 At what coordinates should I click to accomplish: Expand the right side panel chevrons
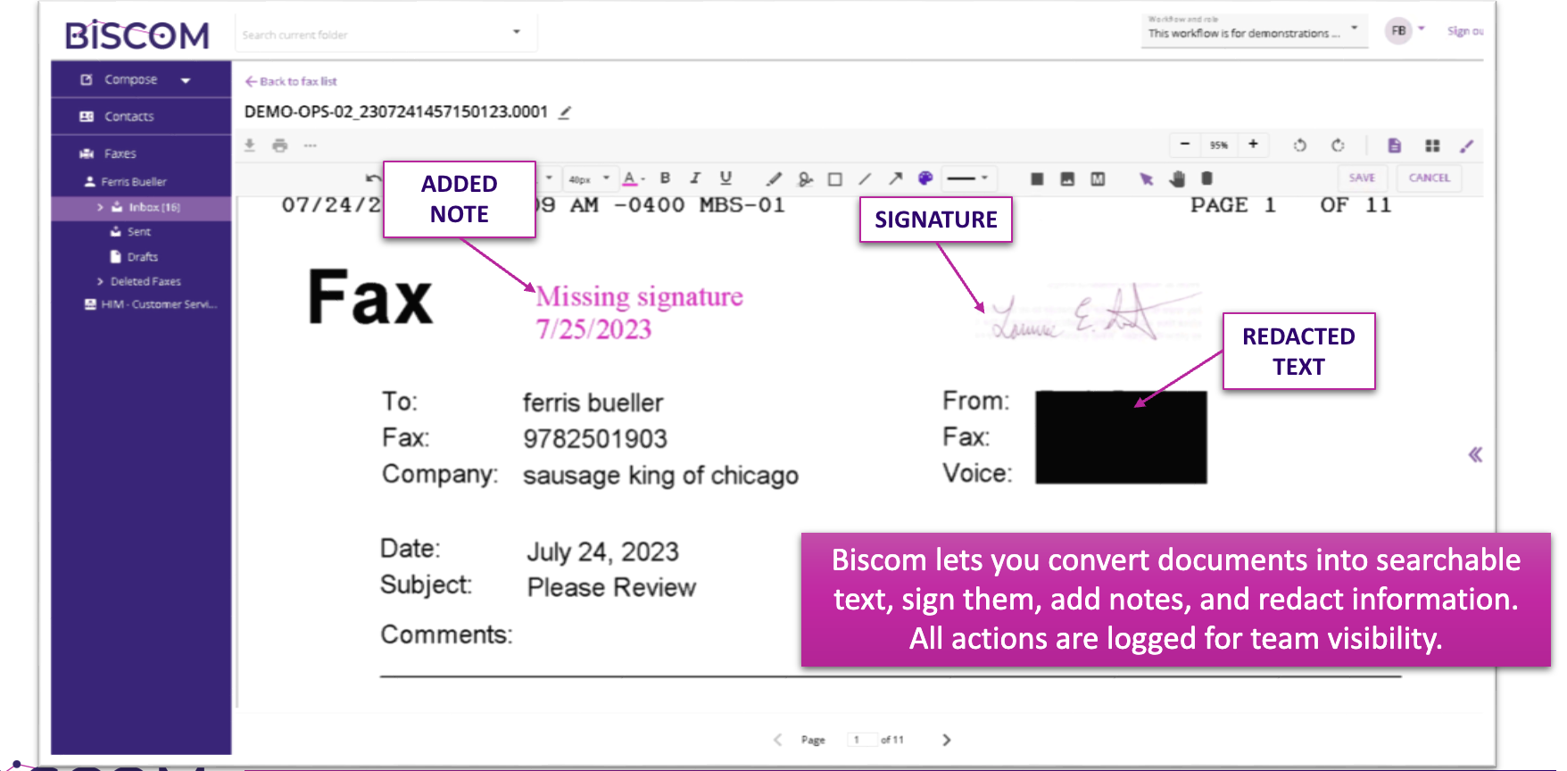click(1475, 455)
